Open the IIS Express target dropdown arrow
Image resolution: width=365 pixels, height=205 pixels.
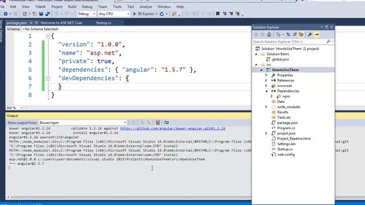click(156, 14)
